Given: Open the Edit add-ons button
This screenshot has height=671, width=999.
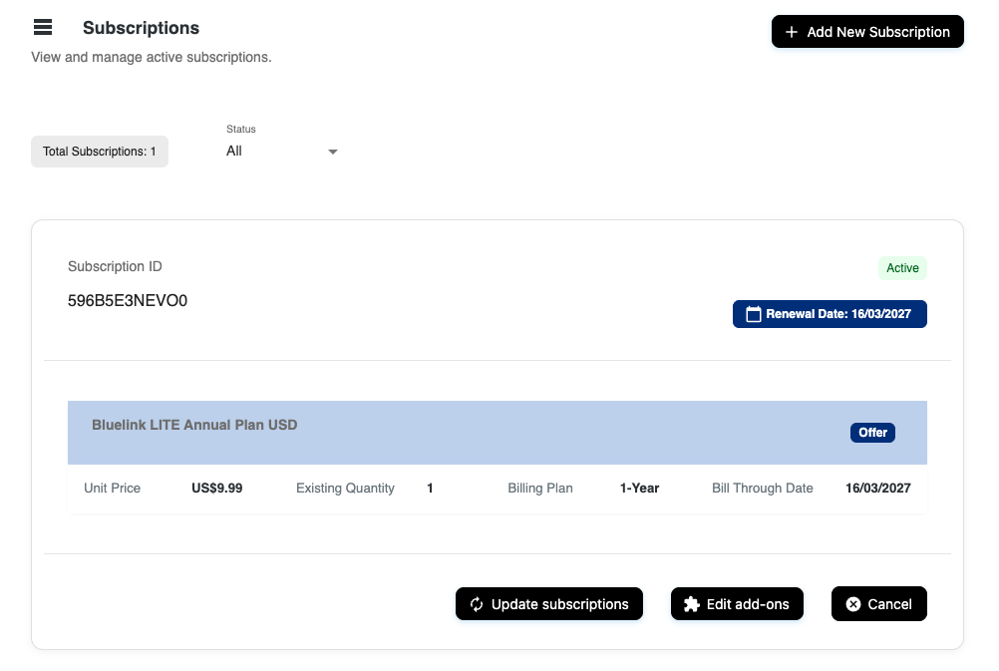Looking at the screenshot, I should (737, 604).
